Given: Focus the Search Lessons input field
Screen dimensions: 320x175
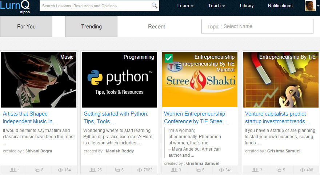Looking at the screenshot, I should pyautogui.click(x=96, y=6).
